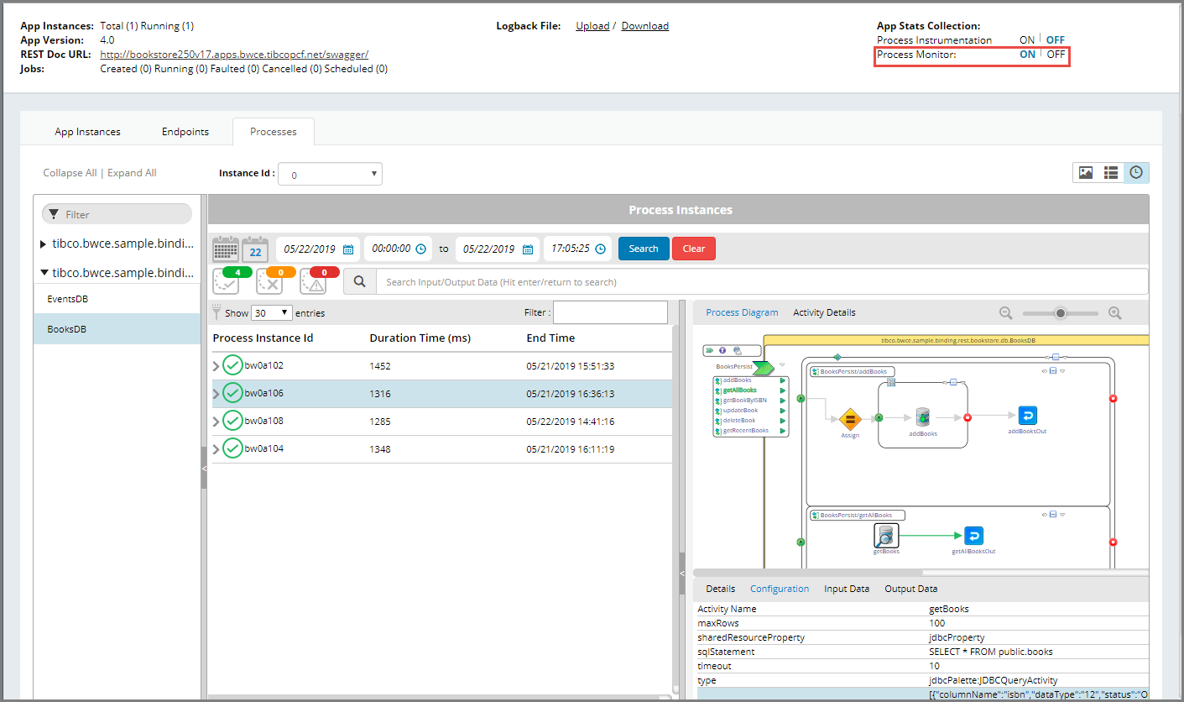The width and height of the screenshot is (1184, 702).
Task: Switch to image diagram view icon
Action: [x=1086, y=172]
